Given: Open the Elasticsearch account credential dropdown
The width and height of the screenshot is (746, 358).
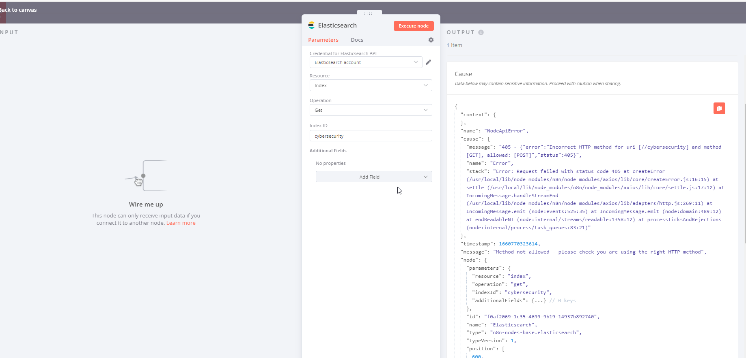Looking at the screenshot, I should [366, 62].
